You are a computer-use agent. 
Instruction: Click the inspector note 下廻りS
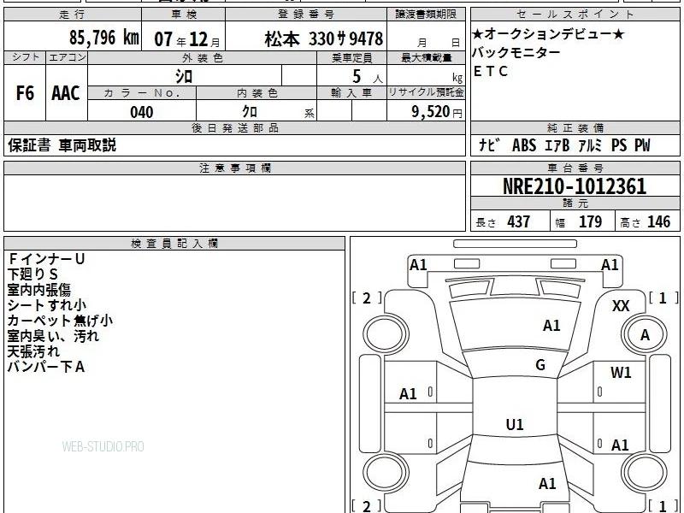[32, 274]
